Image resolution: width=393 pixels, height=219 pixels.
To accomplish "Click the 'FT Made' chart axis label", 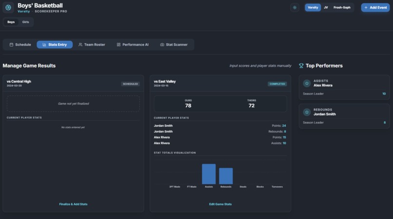I will coord(192,187).
